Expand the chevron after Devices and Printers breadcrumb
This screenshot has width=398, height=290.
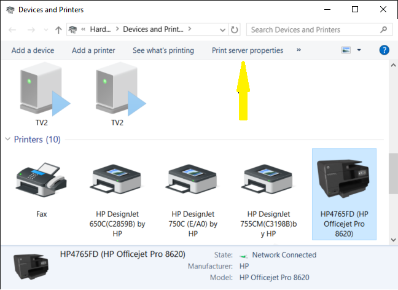(x=190, y=29)
